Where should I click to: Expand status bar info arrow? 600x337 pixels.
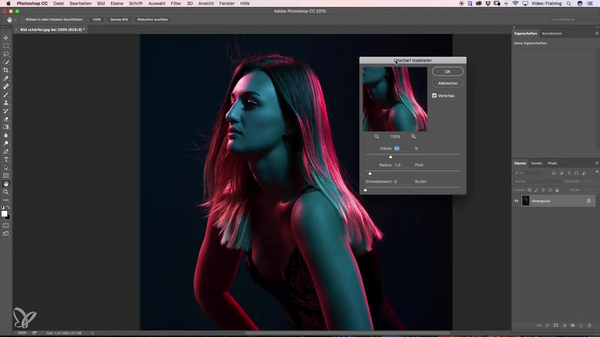92,333
